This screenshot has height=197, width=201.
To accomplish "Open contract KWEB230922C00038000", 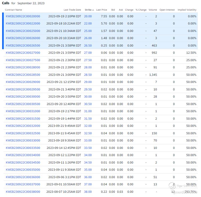I will coord(23,192).
